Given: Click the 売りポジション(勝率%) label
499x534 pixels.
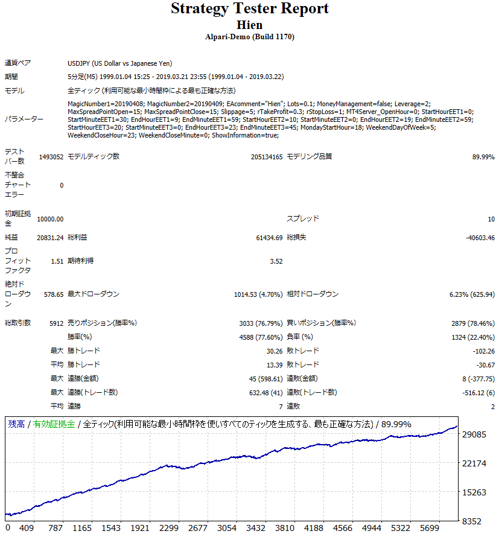Looking at the screenshot, I should [102, 323].
